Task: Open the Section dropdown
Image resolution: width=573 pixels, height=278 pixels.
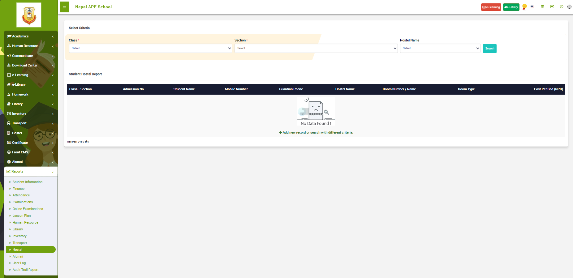Action: tap(316, 48)
